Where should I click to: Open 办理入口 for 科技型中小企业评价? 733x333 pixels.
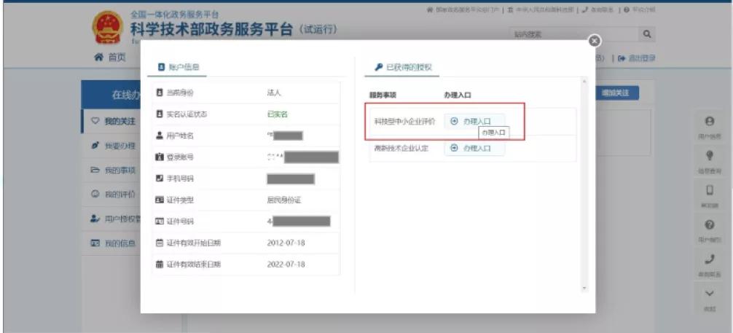click(x=471, y=121)
